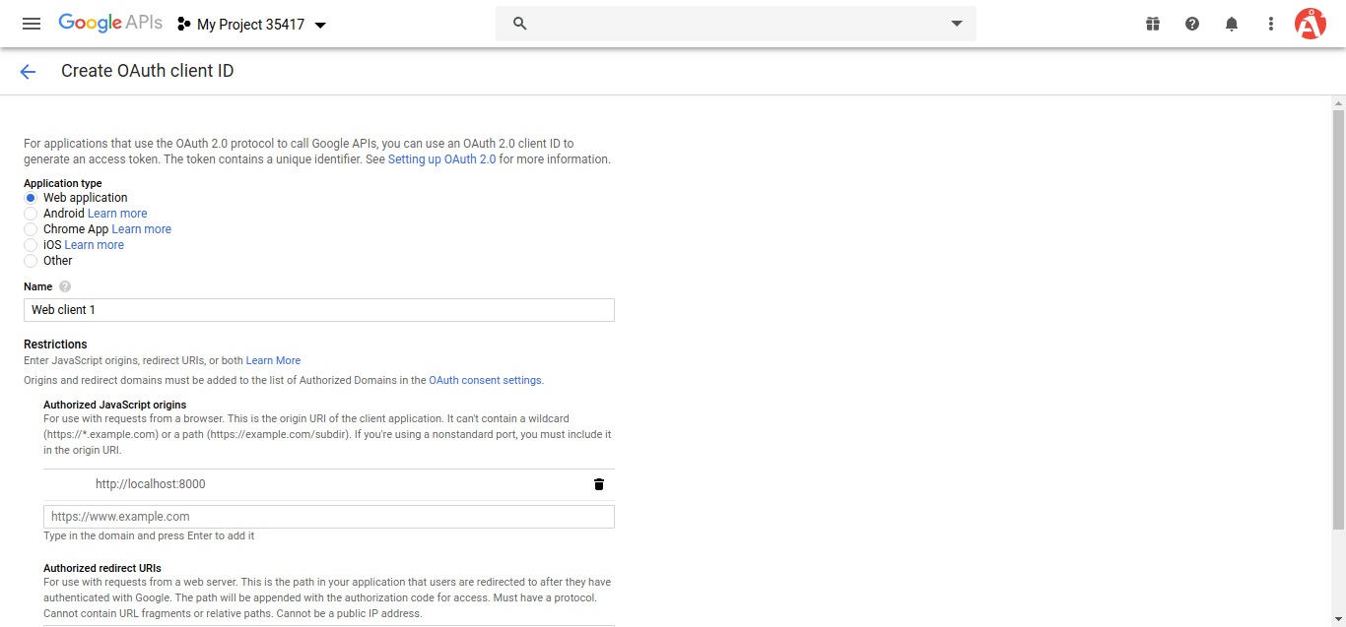Open the help question-mark icon

pyautogui.click(x=1191, y=23)
